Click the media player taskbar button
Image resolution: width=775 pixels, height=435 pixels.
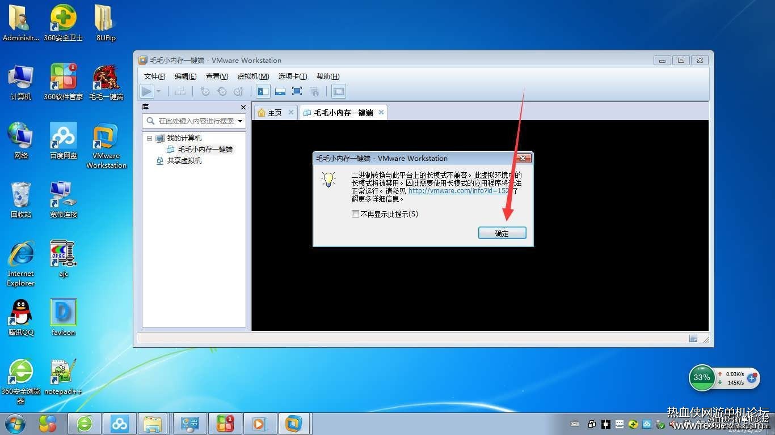pyautogui.click(x=259, y=423)
